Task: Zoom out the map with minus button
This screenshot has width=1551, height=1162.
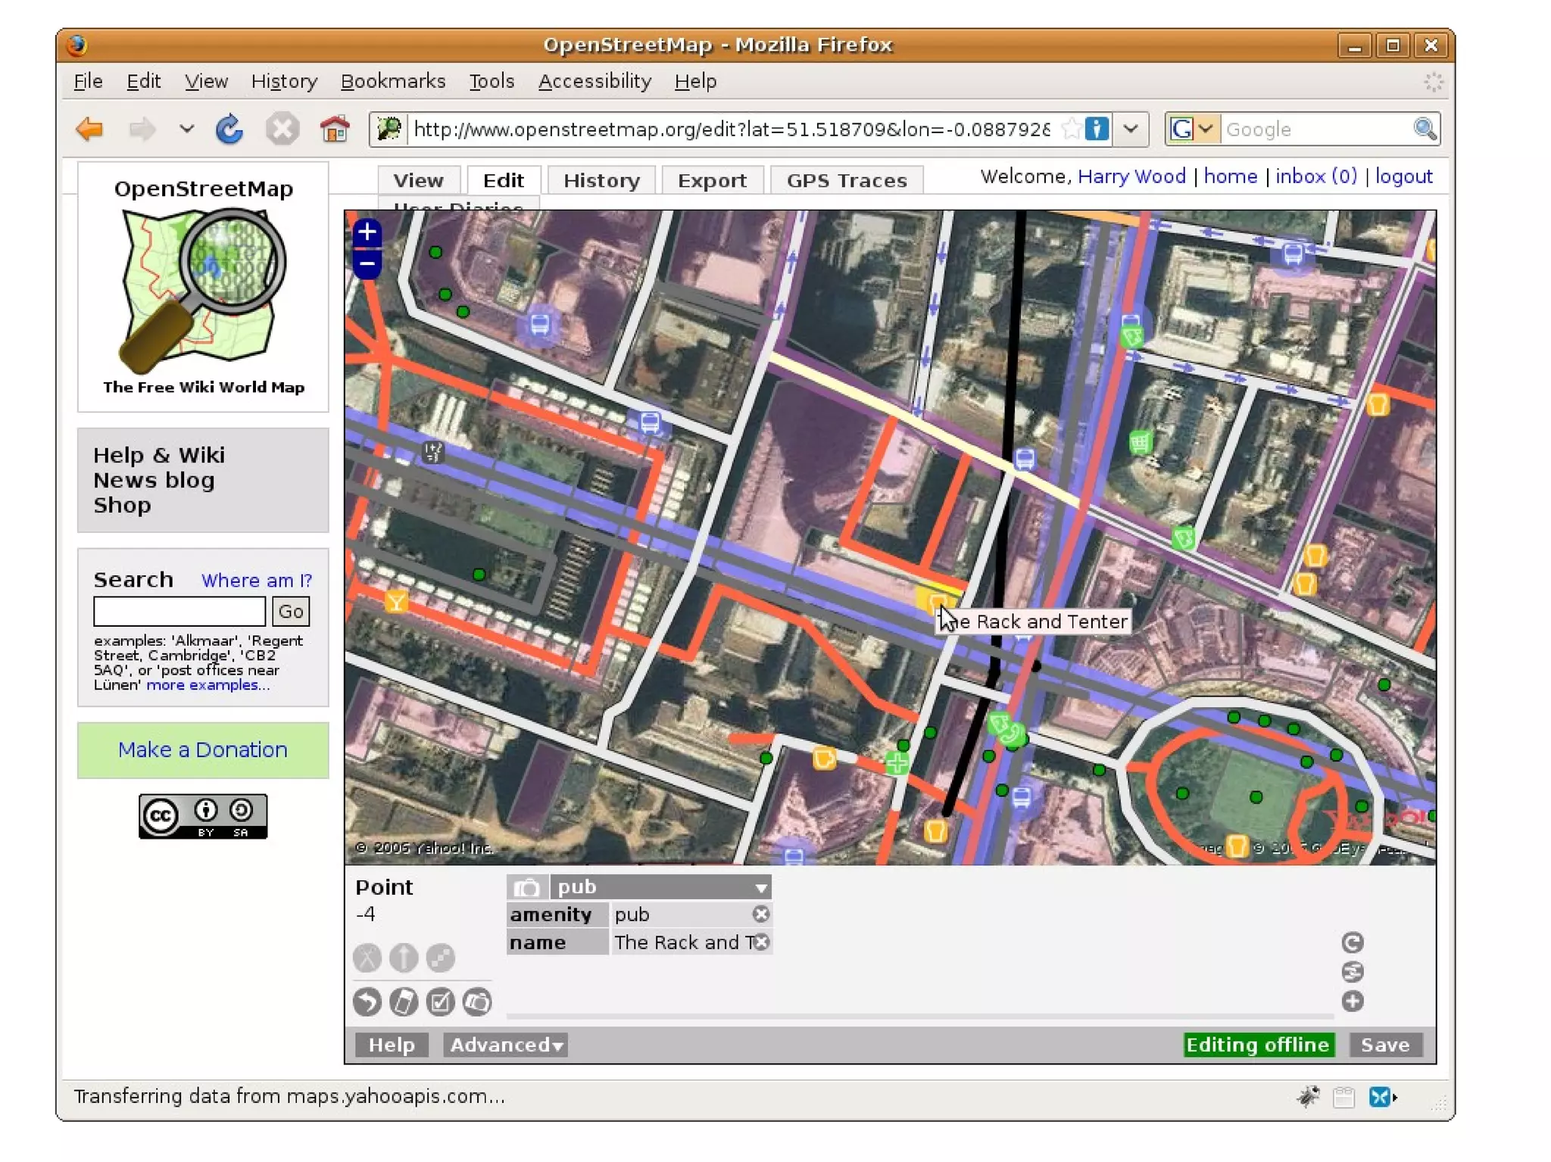Action: click(x=367, y=264)
